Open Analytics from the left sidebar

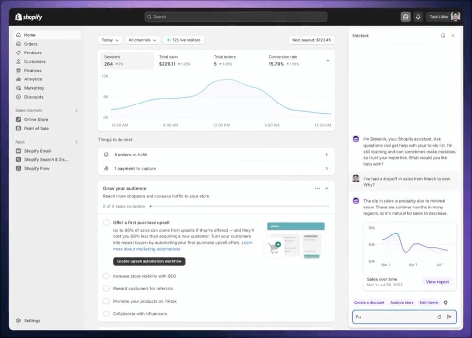click(x=32, y=79)
